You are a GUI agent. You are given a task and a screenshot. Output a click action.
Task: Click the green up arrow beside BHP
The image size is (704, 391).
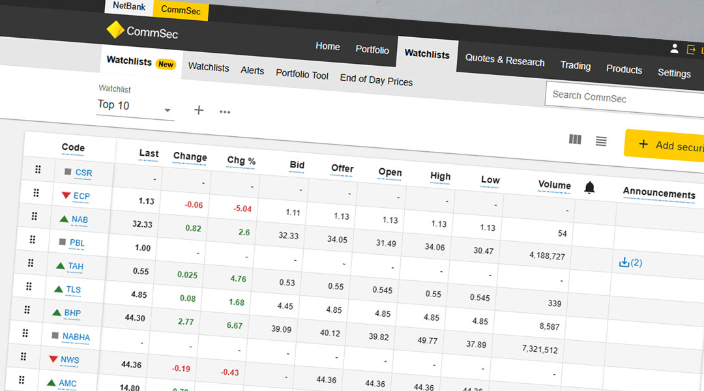pyautogui.click(x=57, y=312)
